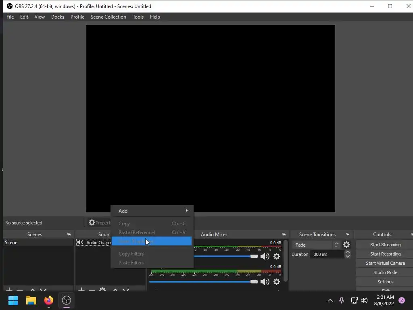Open the Edit menu

coord(24,17)
